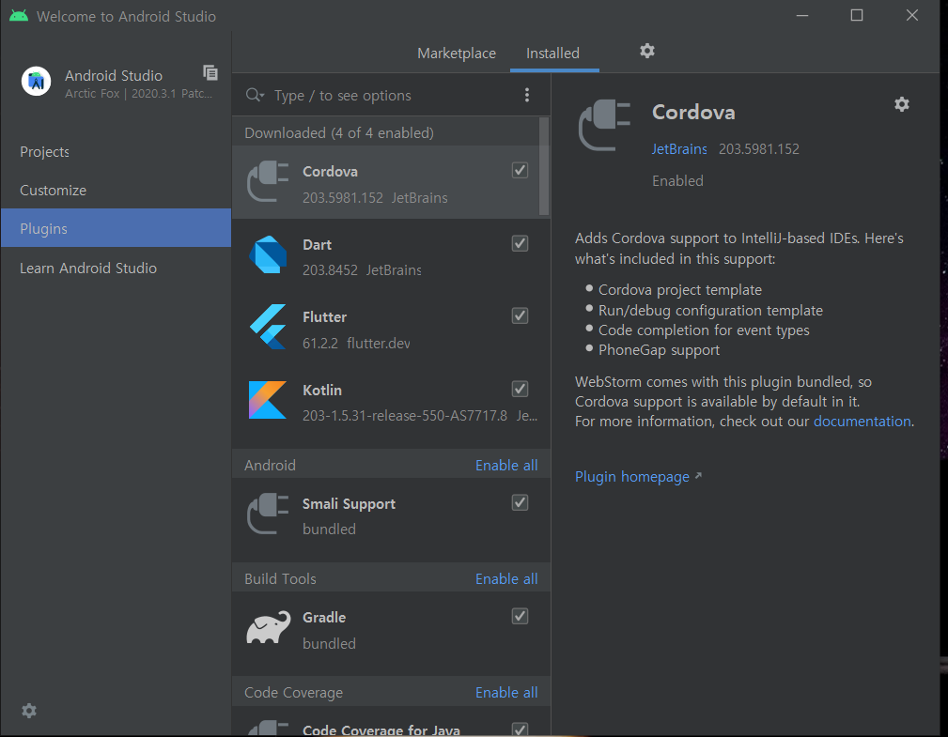The image size is (948, 737).
Task: Minimize the Welcome to Android Studio window
Action: [802, 15]
